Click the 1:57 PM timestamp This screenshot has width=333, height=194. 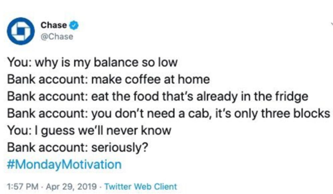[x=23, y=187]
